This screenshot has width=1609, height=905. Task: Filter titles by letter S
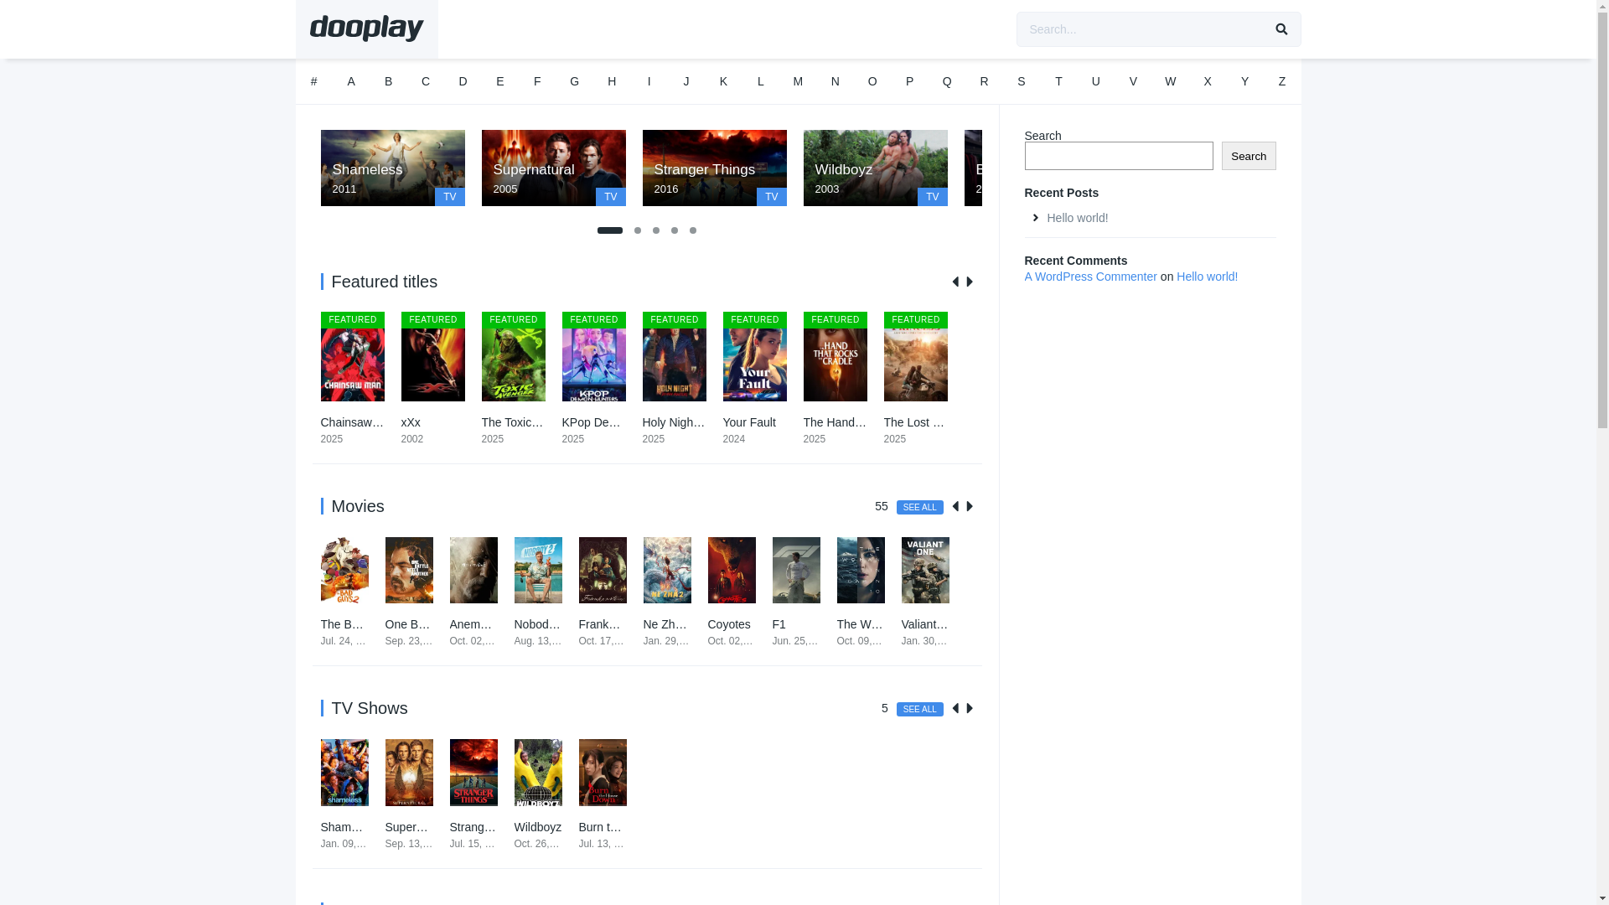point(1022,82)
